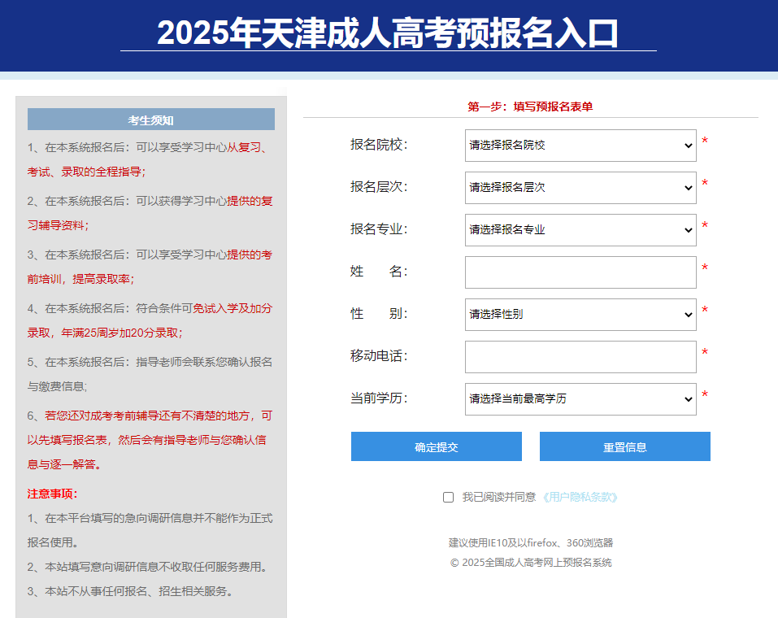Click the 重置信息 reset button
The image size is (778, 618).
(624, 446)
